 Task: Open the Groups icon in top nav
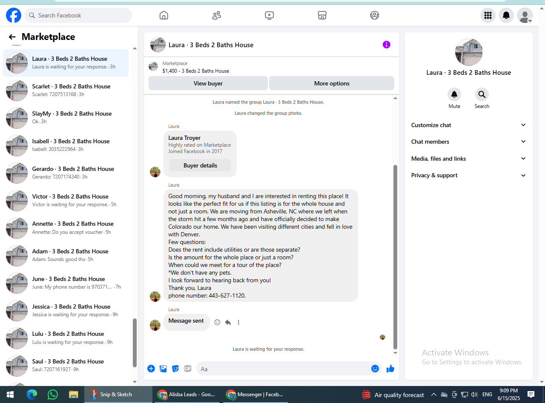pyautogui.click(x=375, y=15)
